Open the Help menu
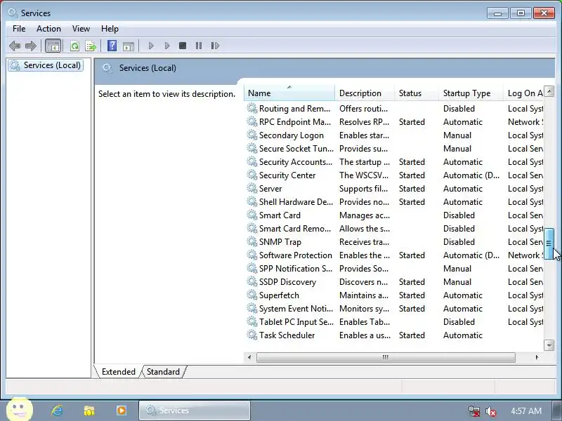 pos(110,29)
